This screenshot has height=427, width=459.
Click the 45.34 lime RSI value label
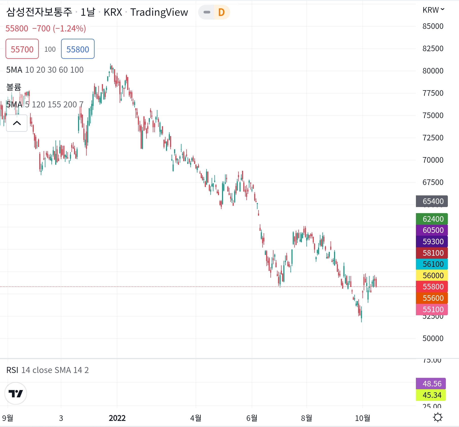431,395
